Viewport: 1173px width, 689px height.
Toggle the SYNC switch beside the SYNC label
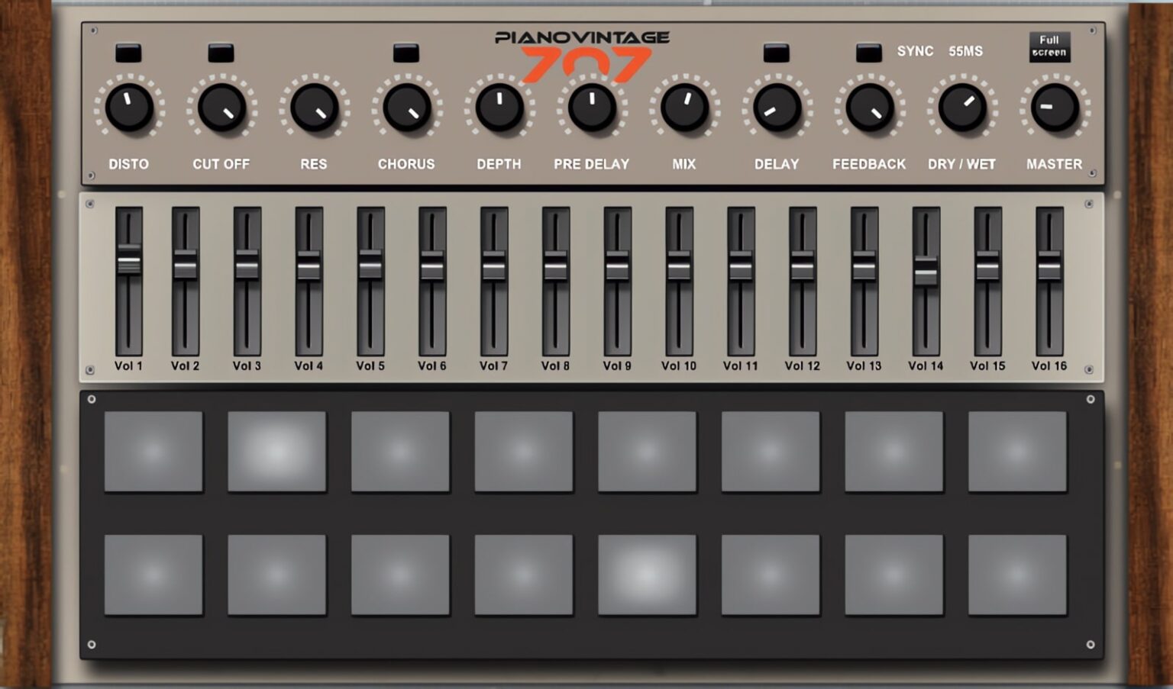point(869,53)
